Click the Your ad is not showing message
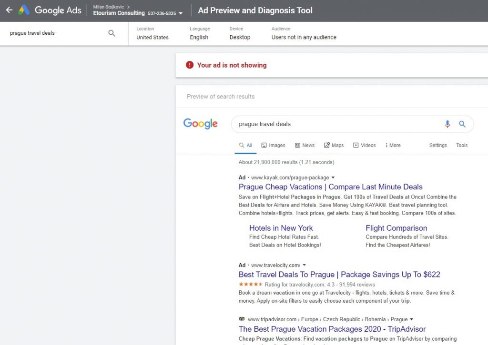The image size is (488, 345). pos(232,65)
